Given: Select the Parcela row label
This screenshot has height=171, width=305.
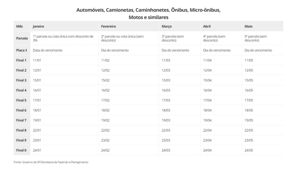Looking at the screenshot, I should tap(22, 39).
